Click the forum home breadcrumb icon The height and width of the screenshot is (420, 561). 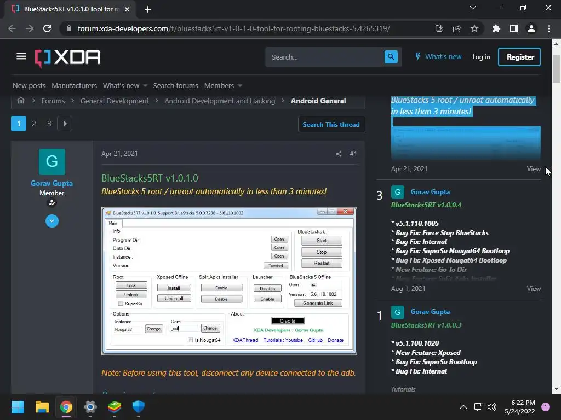point(21,101)
